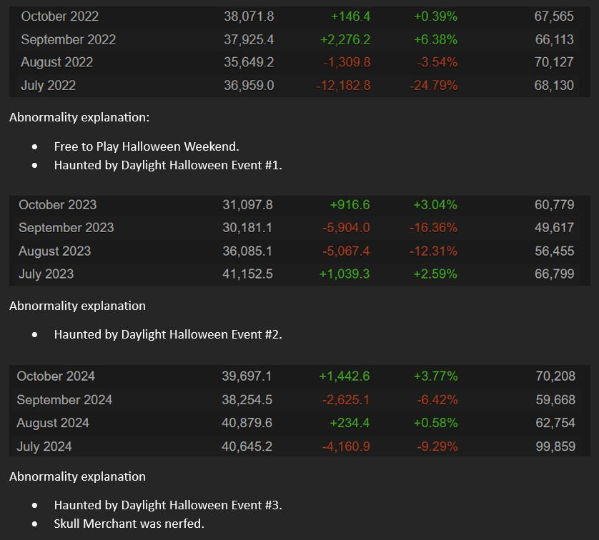Click the "July 2024" month cell
Screen dimensions: 599x540
pos(44,446)
